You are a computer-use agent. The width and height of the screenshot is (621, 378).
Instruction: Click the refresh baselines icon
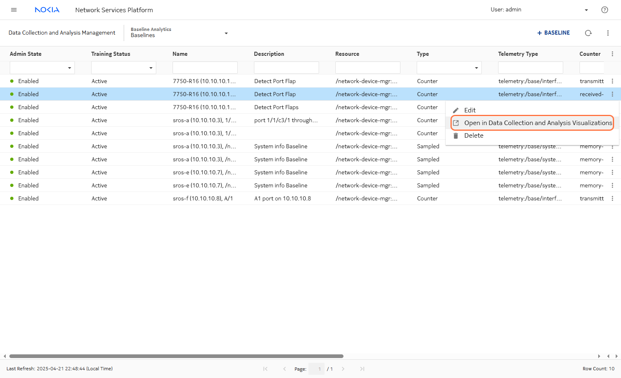coord(588,33)
